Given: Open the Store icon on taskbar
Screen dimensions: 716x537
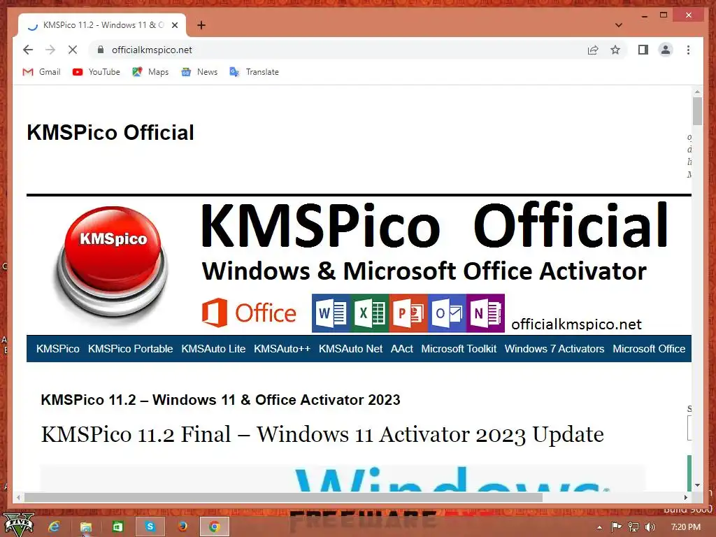Looking at the screenshot, I should (x=117, y=527).
